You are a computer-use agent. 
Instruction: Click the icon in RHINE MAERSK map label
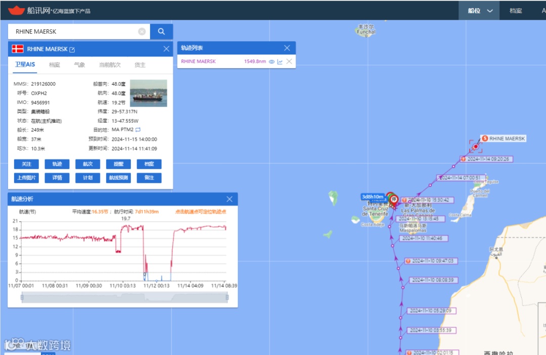(x=485, y=138)
